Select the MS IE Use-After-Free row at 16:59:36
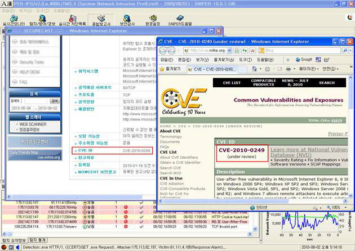This screenshot has height=251, width=355. click(125, 222)
